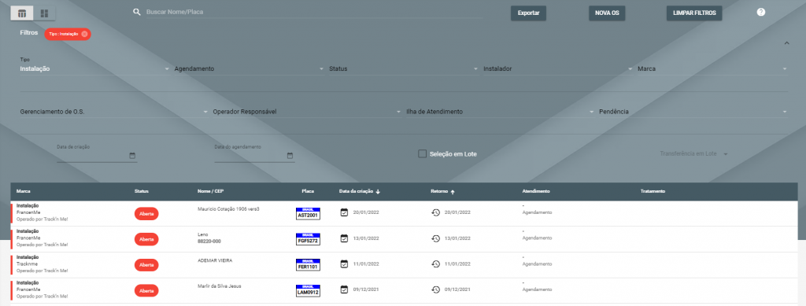This screenshot has height=306, width=806.
Task: Switch to table list view icon
Action: coord(22,13)
